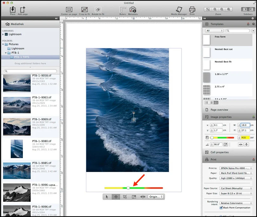Select the crop tool below canvas
The image size is (257, 217).
pyautogui.click(x=125, y=197)
